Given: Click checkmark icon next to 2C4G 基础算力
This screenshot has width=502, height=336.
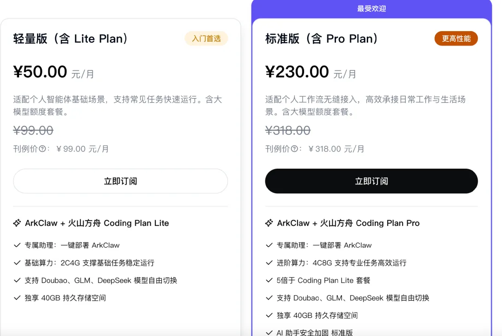Looking at the screenshot, I should coord(17,263).
